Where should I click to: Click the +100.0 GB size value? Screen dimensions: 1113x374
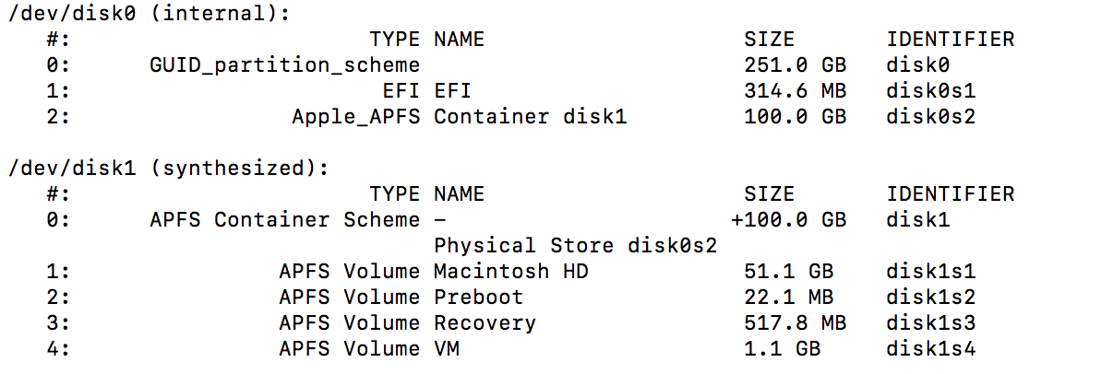[x=788, y=220]
